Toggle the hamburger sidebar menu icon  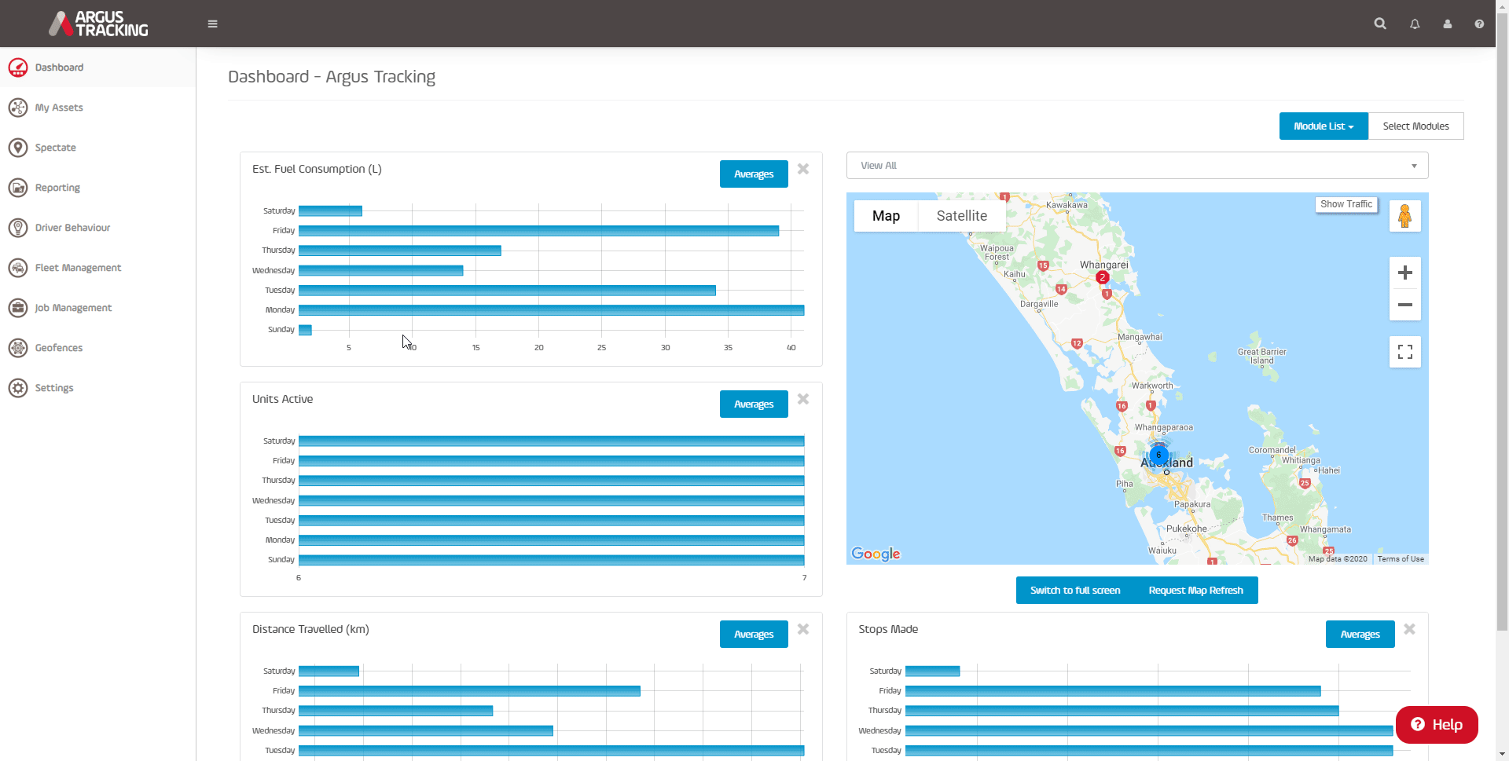coord(212,24)
